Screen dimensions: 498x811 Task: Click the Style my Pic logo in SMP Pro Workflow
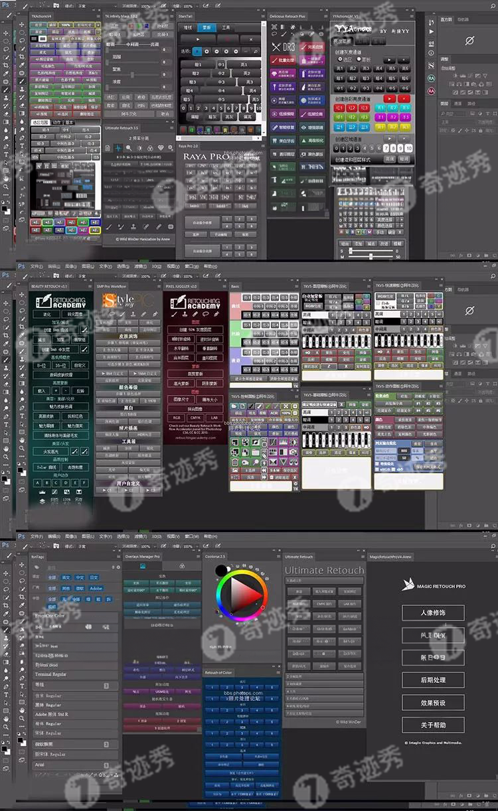127,302
